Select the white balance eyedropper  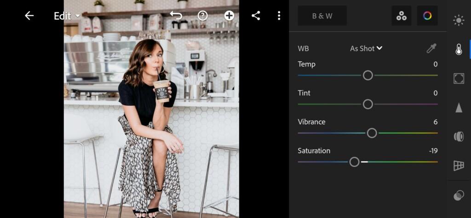(x=431, y=48)
